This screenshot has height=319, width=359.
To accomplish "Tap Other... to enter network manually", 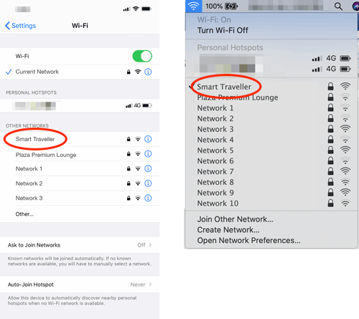I will coord(24,214).
